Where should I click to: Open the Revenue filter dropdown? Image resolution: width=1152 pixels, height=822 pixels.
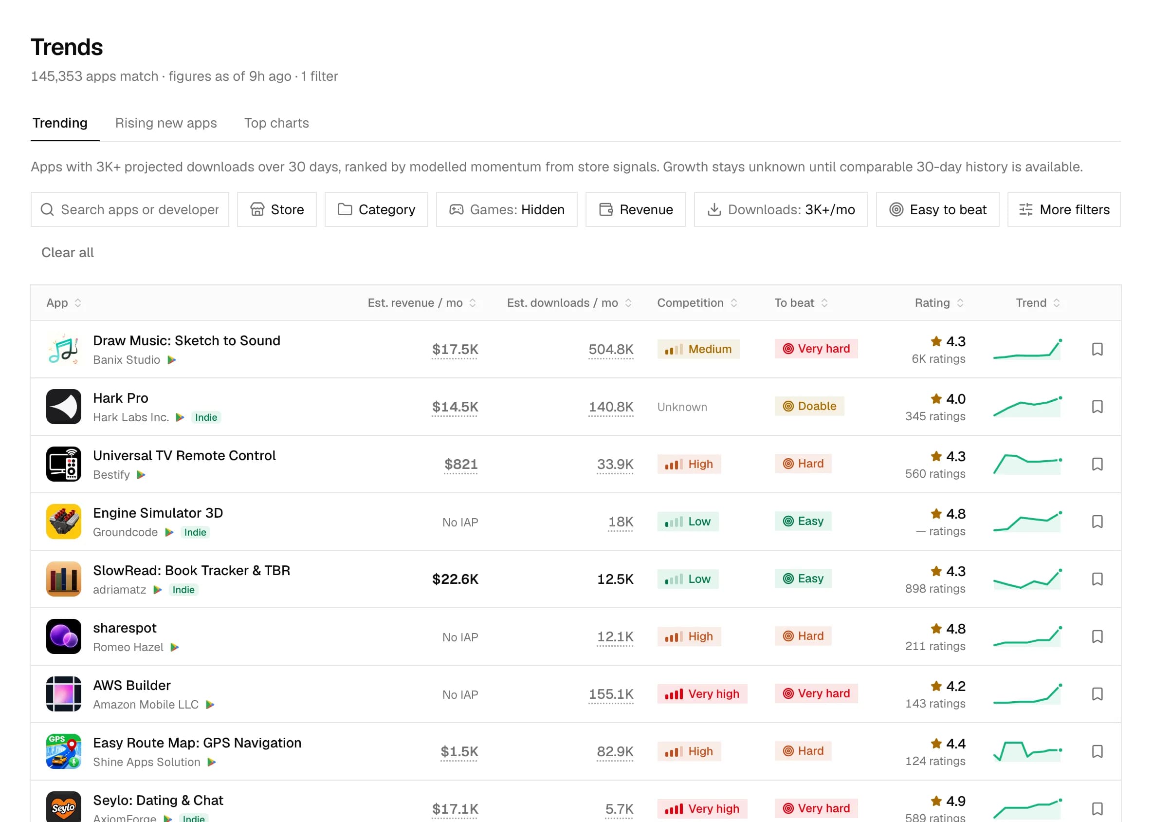coord(636,209)
